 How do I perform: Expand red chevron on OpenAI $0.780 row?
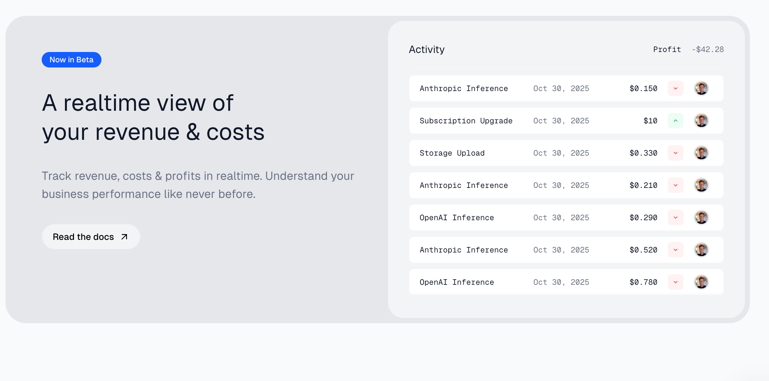[x=676, y=282]
